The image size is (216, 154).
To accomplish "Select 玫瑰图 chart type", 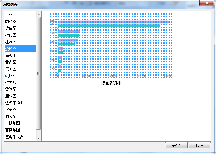I will click(10, 28).
